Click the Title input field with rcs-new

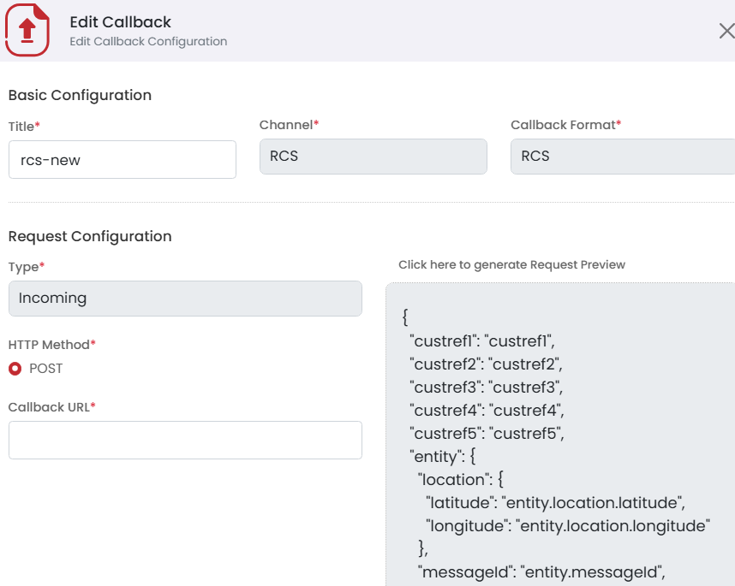coord(122,160)
